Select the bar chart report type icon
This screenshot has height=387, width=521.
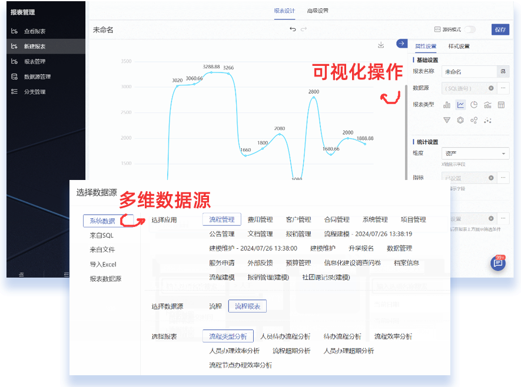point(446,105)
